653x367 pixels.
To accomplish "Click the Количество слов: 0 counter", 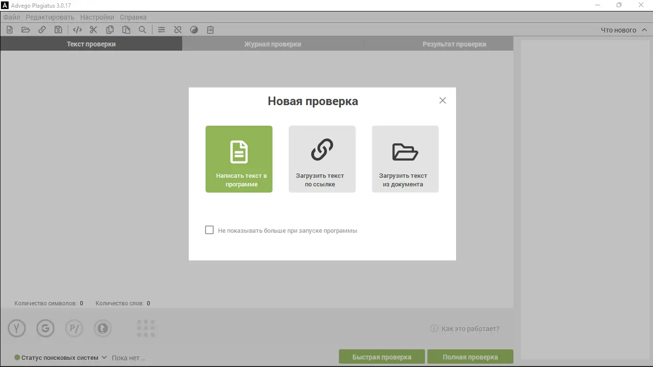I will point(123,303).
